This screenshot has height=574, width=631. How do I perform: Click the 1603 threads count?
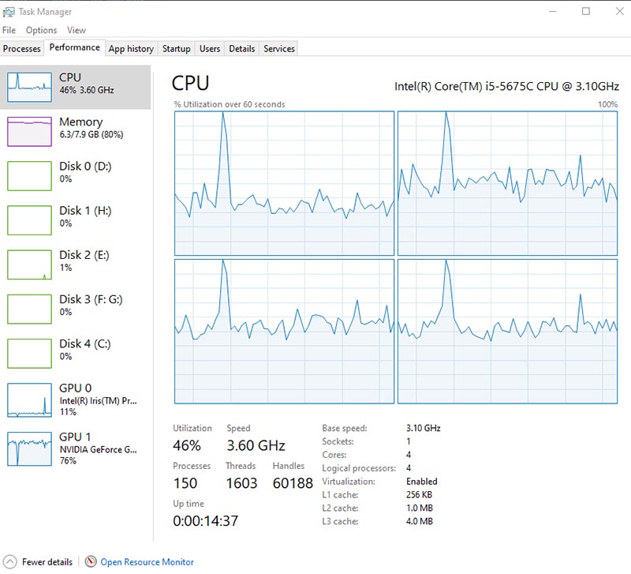pyautogui.click(x=241, y=483)
